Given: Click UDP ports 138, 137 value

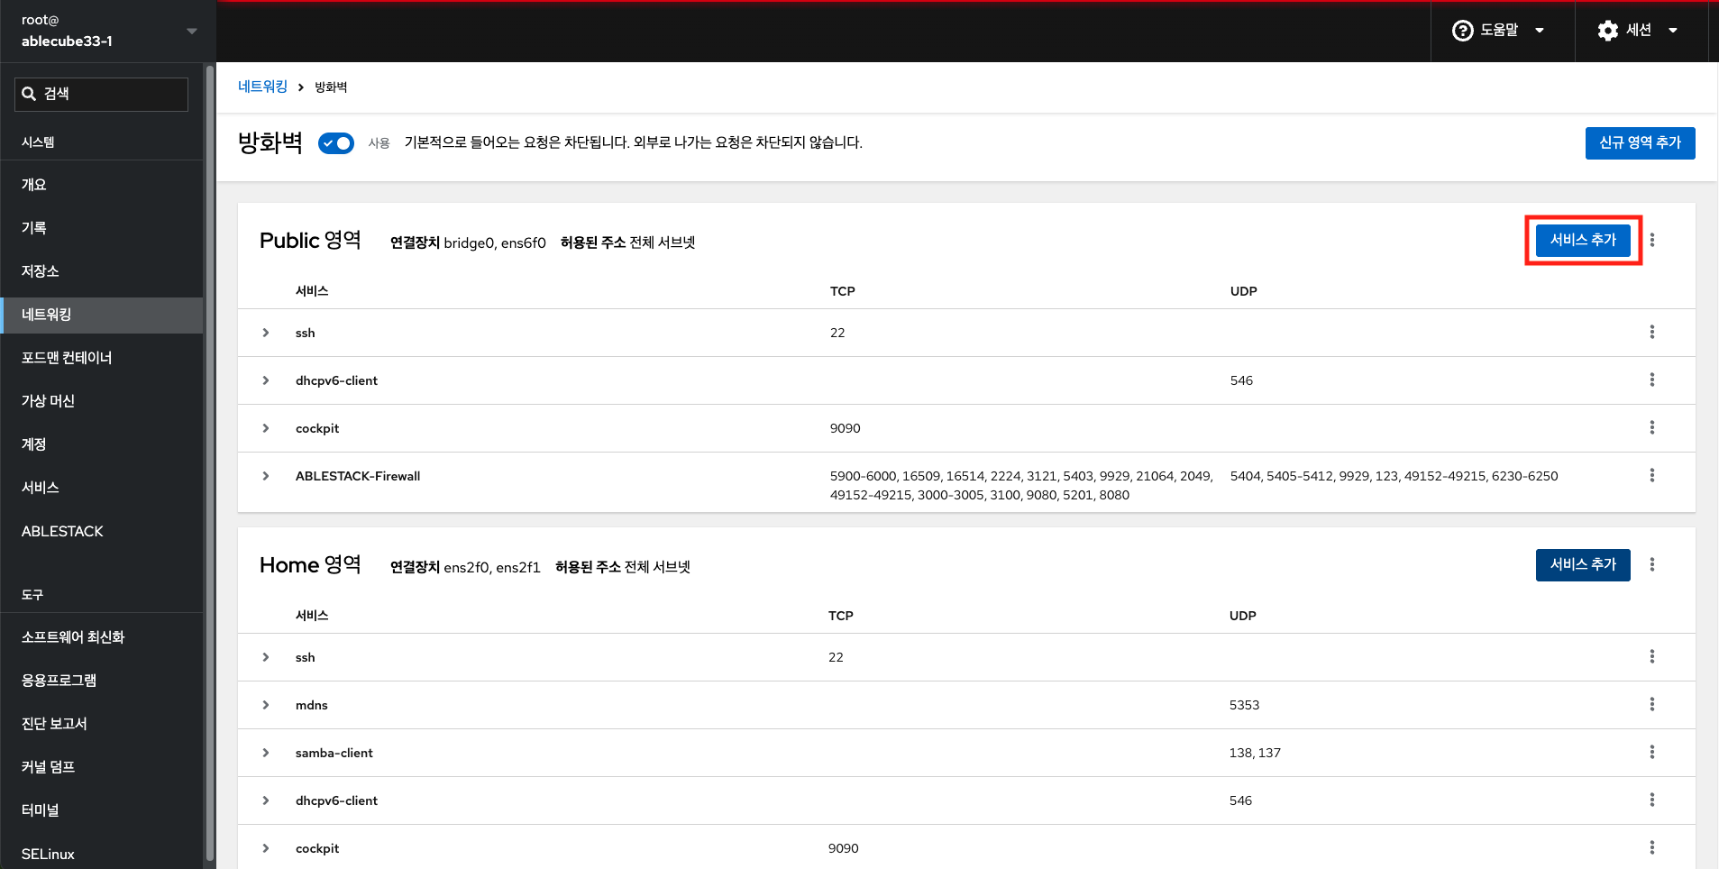Looking at the screenshot, I should 1255,753.
